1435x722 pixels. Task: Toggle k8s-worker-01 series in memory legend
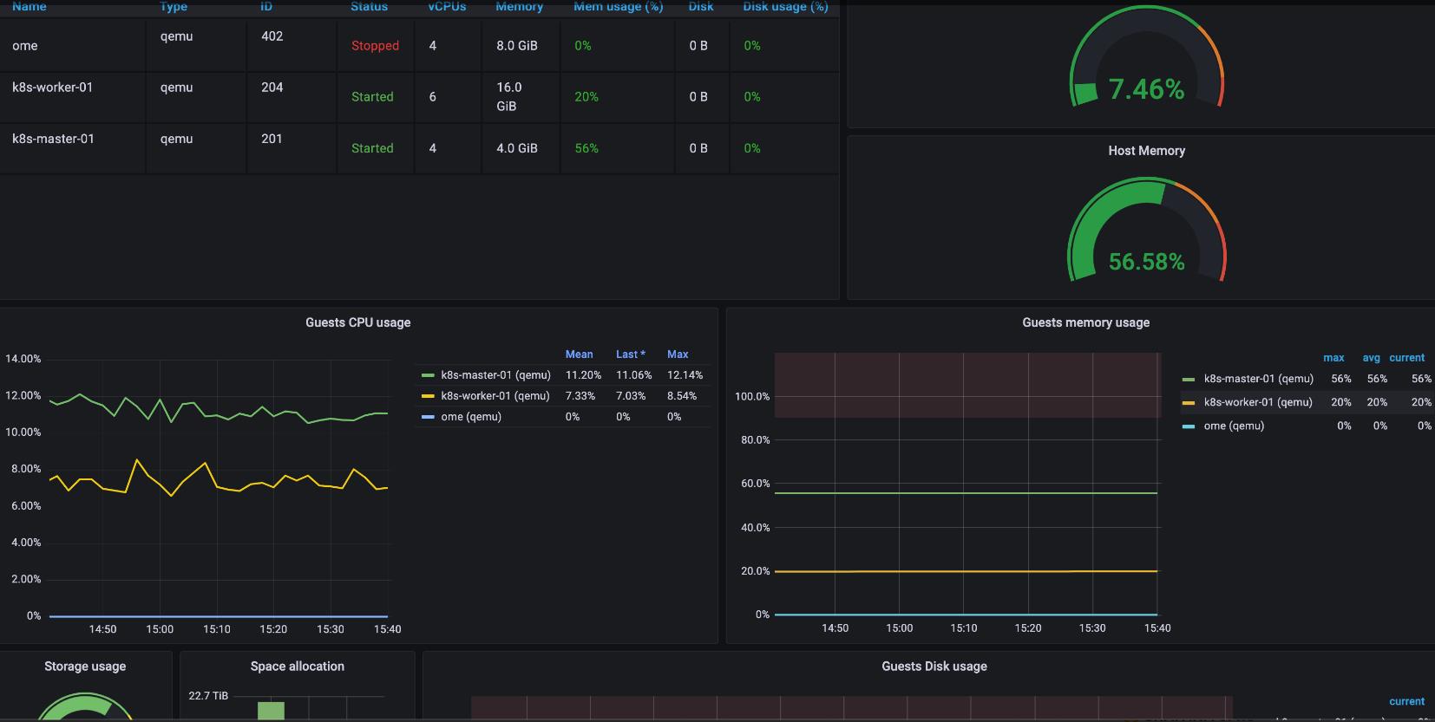[1258, 402]
